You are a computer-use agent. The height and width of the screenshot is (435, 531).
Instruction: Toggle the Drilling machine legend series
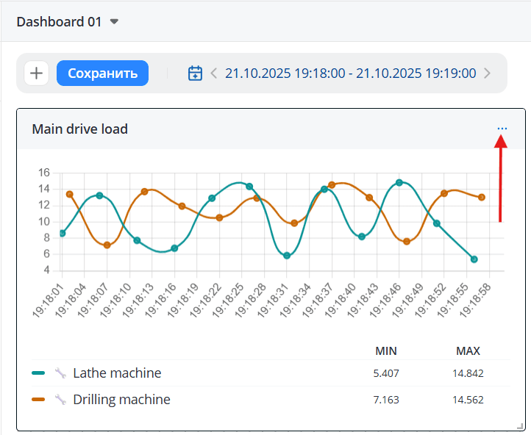[x=121, y=400]
